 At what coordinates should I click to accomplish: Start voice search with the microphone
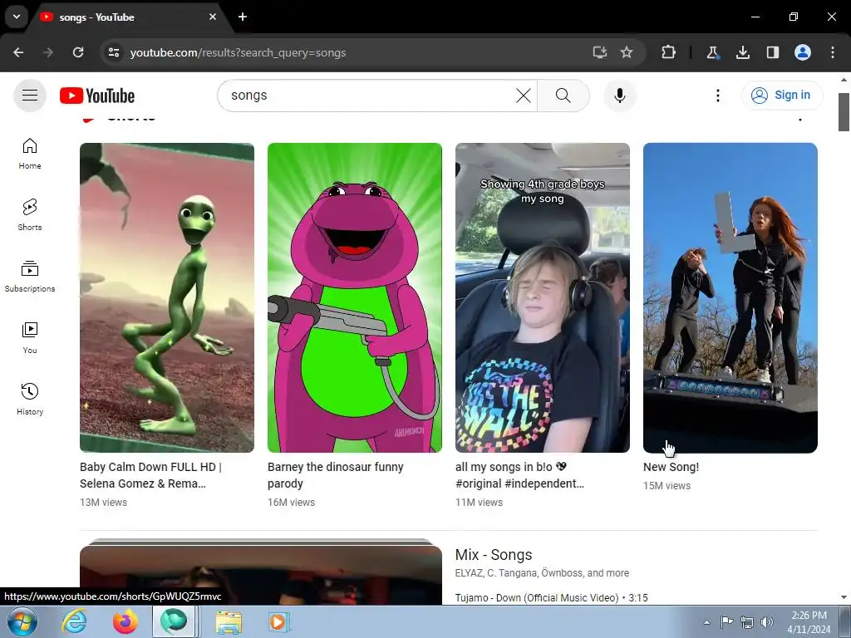(620, 96)
